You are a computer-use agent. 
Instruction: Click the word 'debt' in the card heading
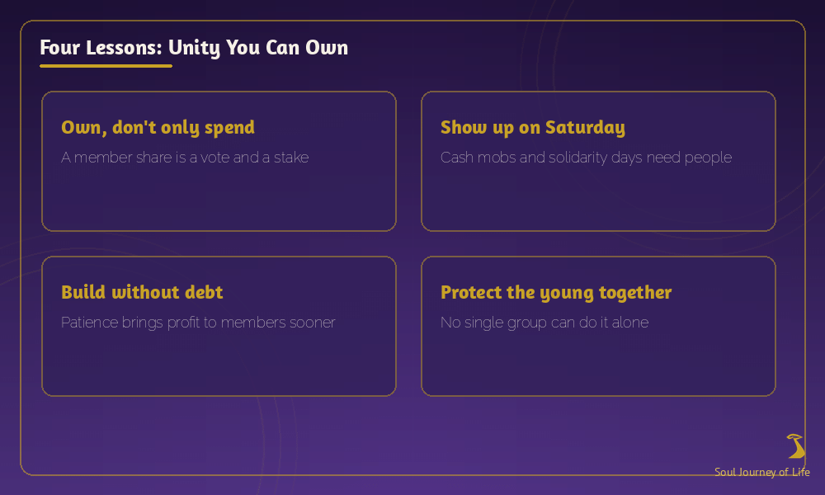[x=204, y=292]
